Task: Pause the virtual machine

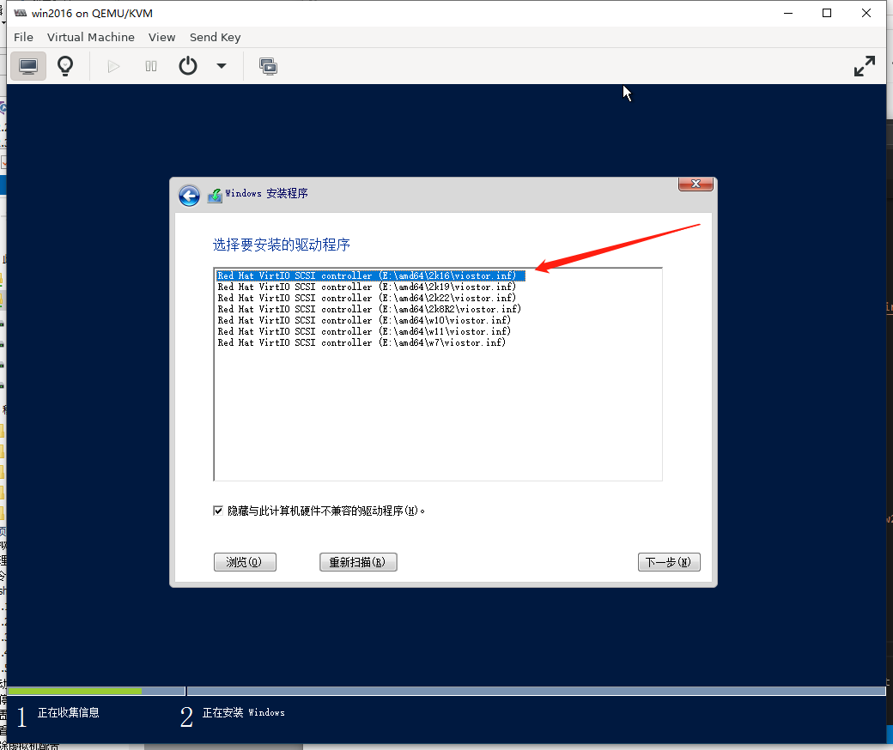Action: (x=151, y=66)
